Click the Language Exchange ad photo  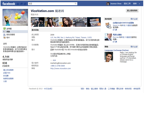pyautogui.click(x=109, y=57)
